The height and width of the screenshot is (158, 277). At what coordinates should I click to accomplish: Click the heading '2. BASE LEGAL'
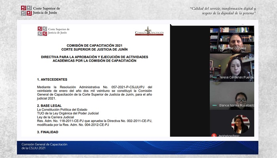point(49,105)
